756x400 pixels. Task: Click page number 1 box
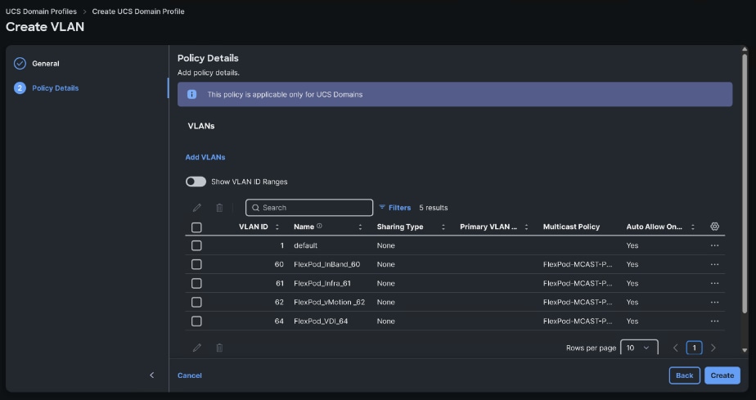pos(694,348)
